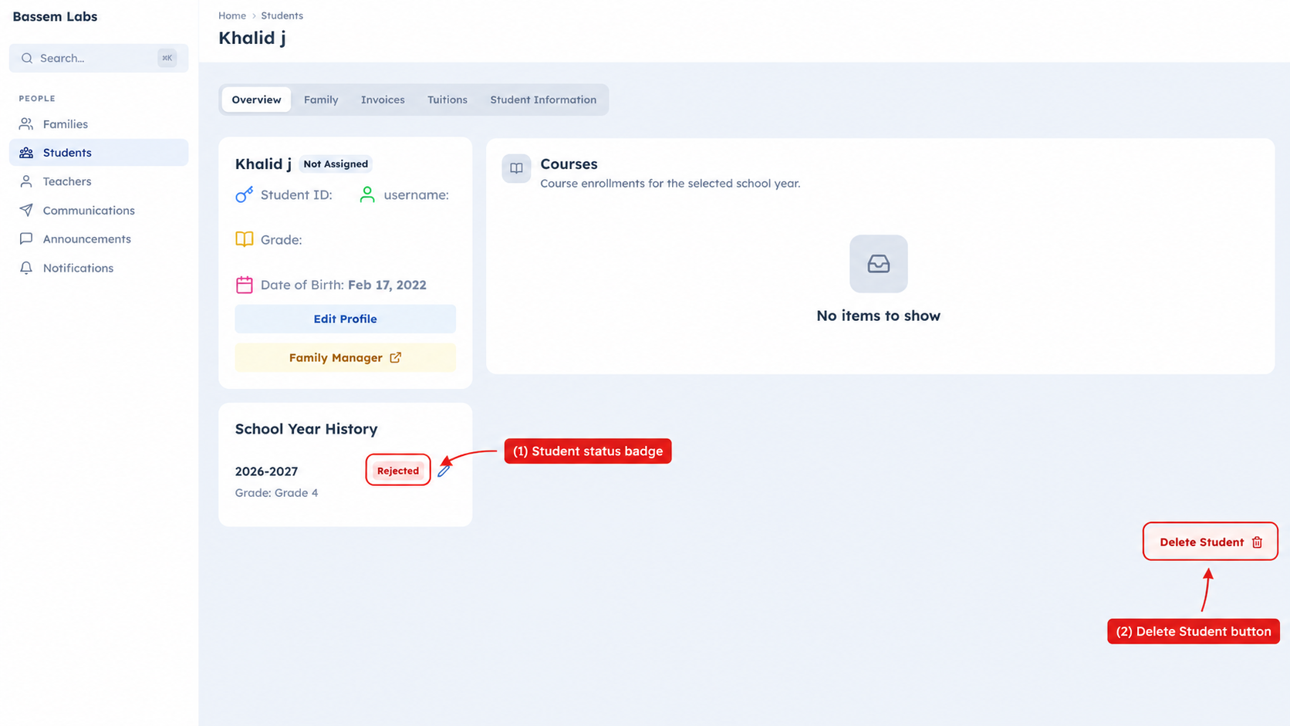Click the Notifications bell icon
The width and height of the screenshot is (1290, 726).
(26, 268)
